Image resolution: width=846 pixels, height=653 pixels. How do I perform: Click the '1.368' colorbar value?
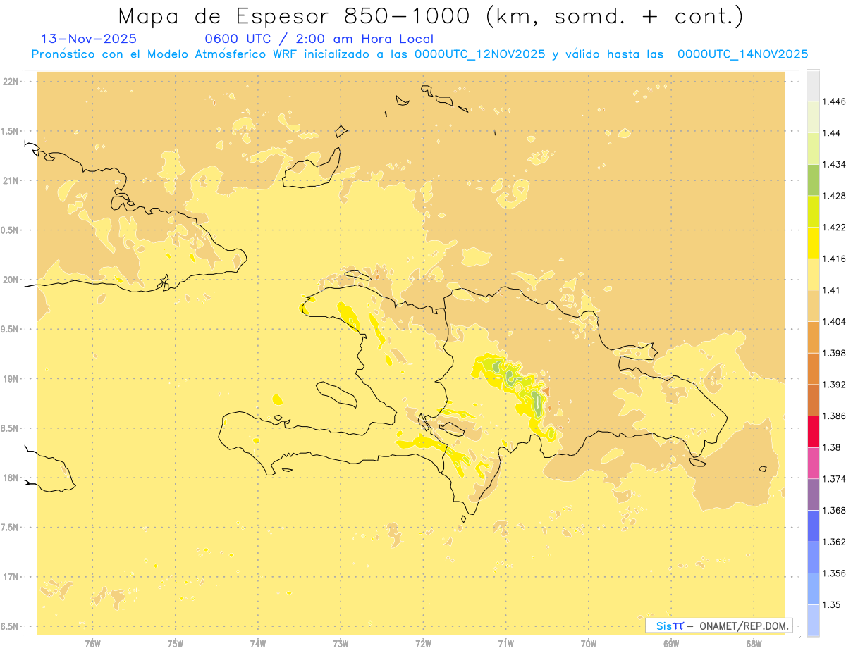[x=834, y=510]
